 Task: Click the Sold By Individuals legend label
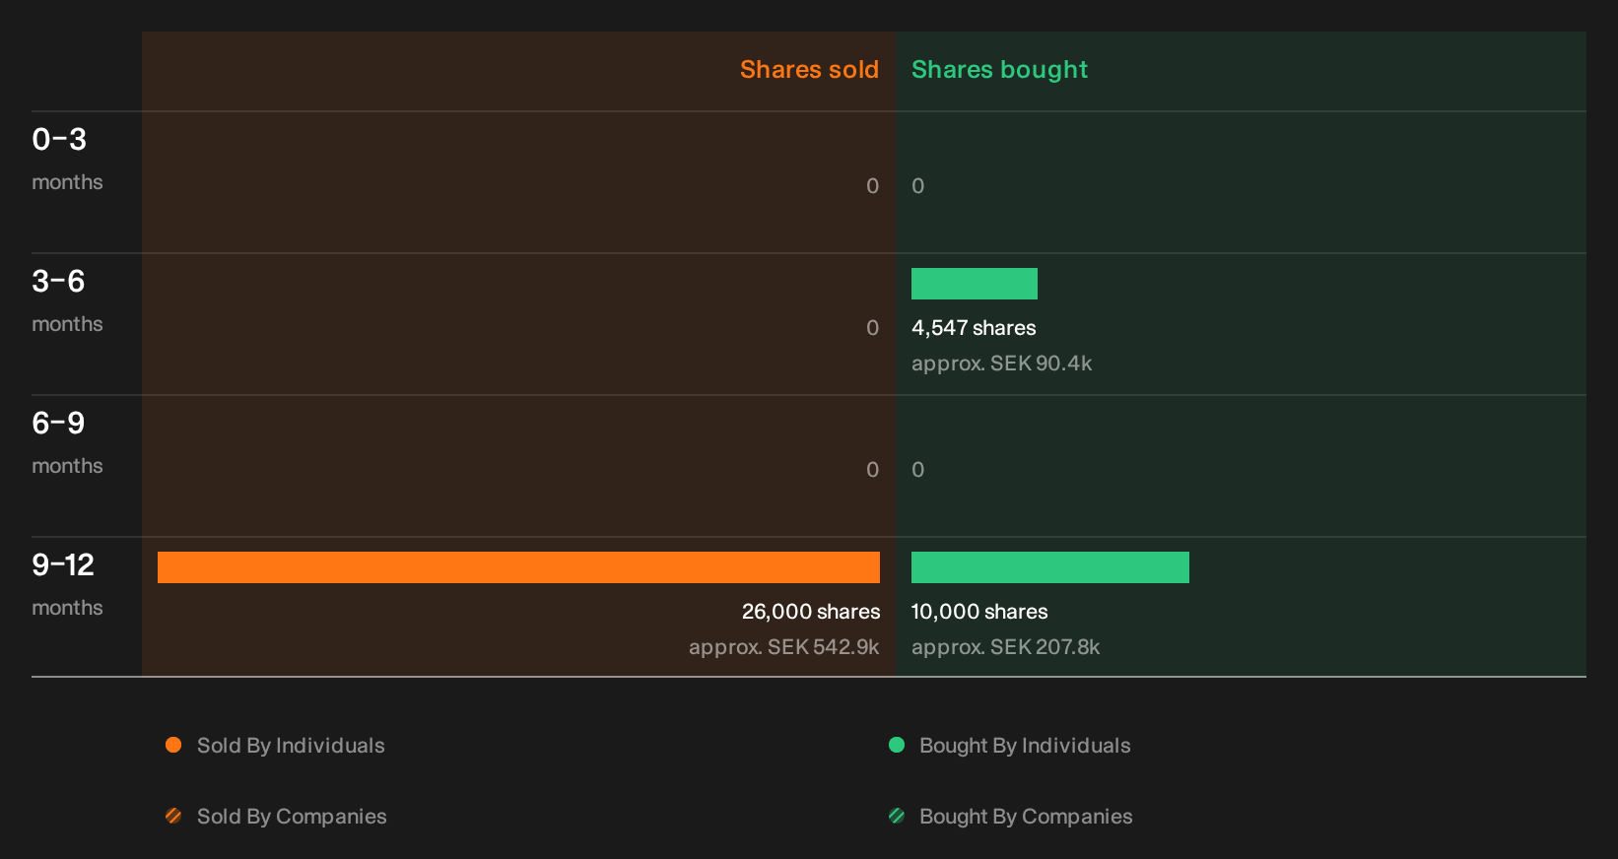(x=291, y=746)
